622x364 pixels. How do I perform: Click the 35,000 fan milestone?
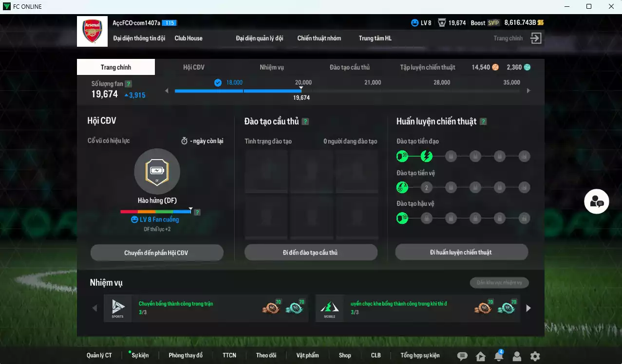(511, 82)
